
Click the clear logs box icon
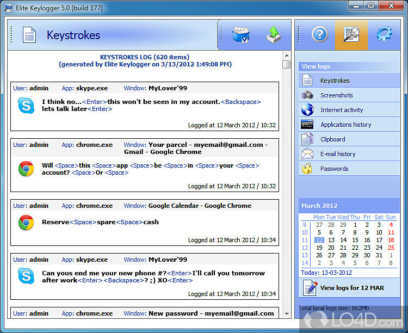click(x=240, y=35)
